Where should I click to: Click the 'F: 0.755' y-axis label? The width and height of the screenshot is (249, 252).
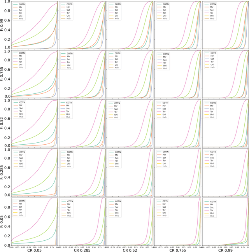pyautogui.click(x=3, y=74)
